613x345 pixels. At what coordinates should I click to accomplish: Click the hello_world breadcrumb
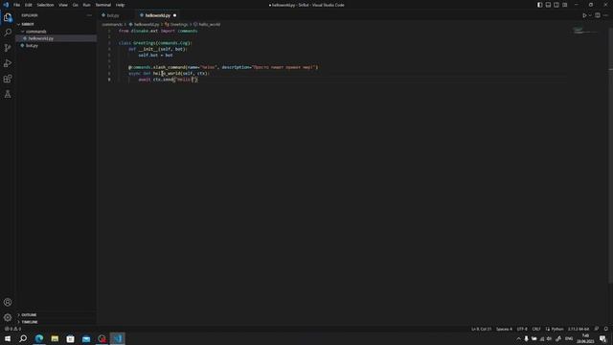click(207, 24)
